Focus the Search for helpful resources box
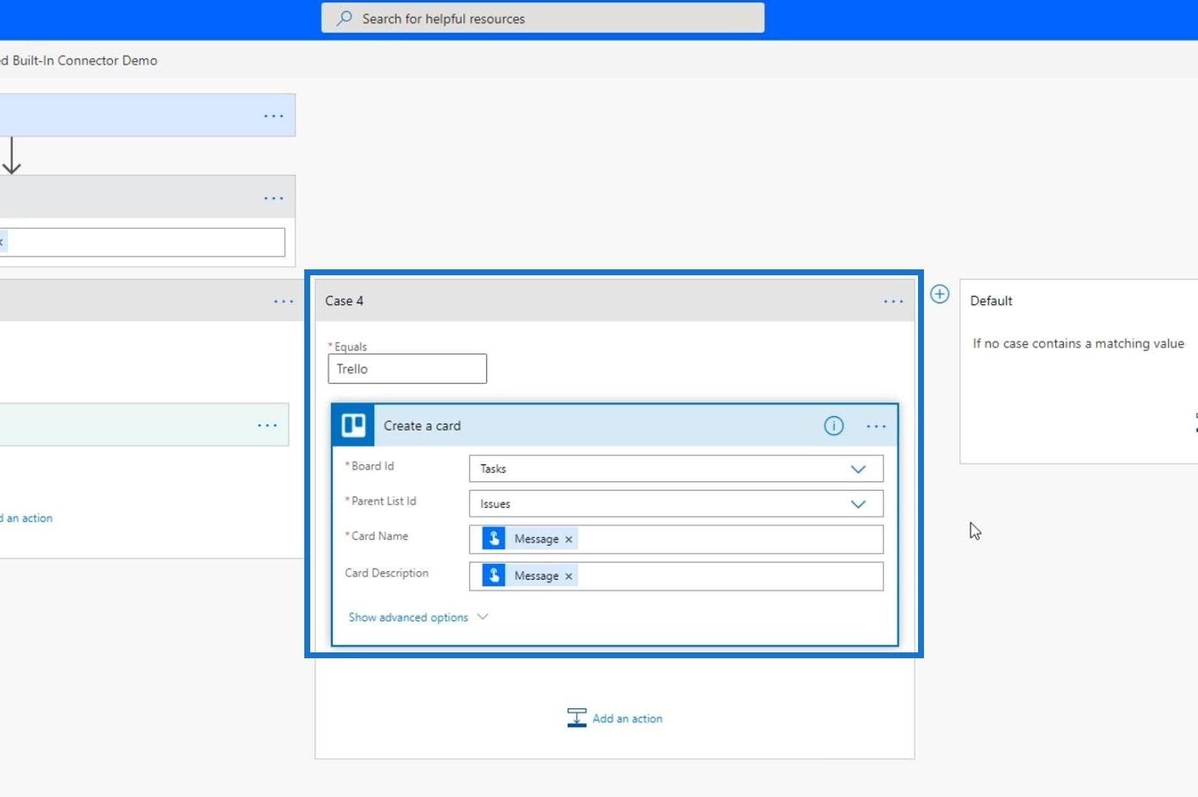The image size is (1198, 797). tap(543, 18)
